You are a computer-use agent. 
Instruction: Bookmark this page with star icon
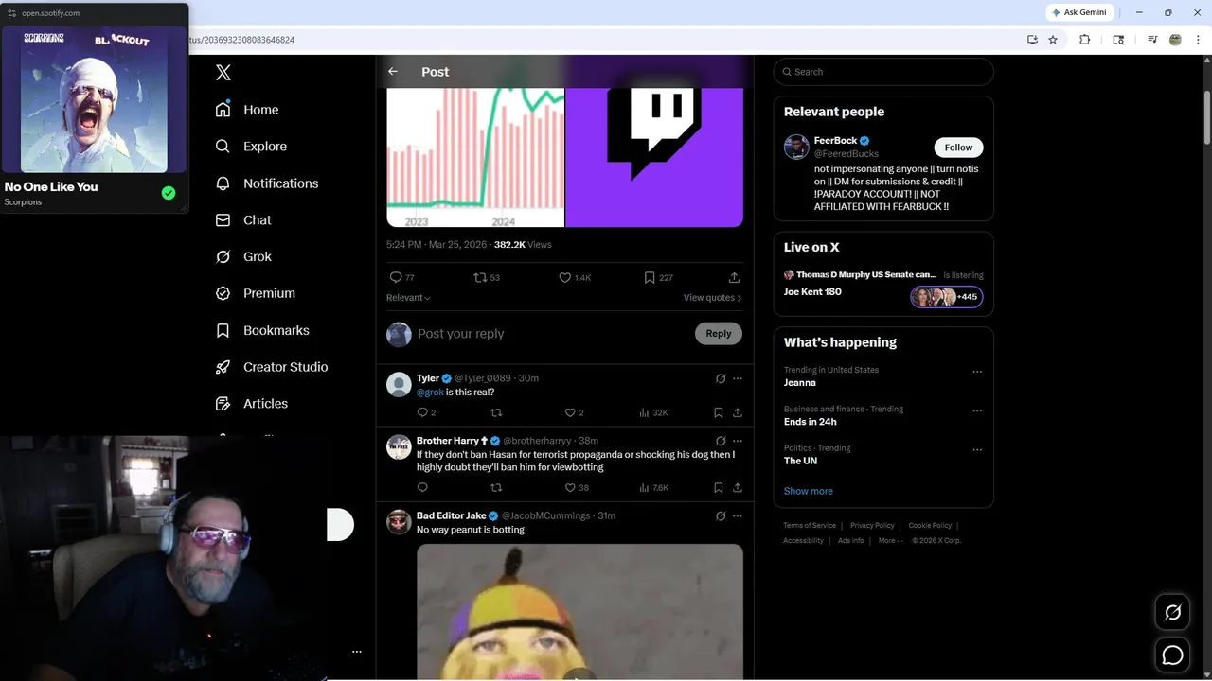click(1053, 40)
